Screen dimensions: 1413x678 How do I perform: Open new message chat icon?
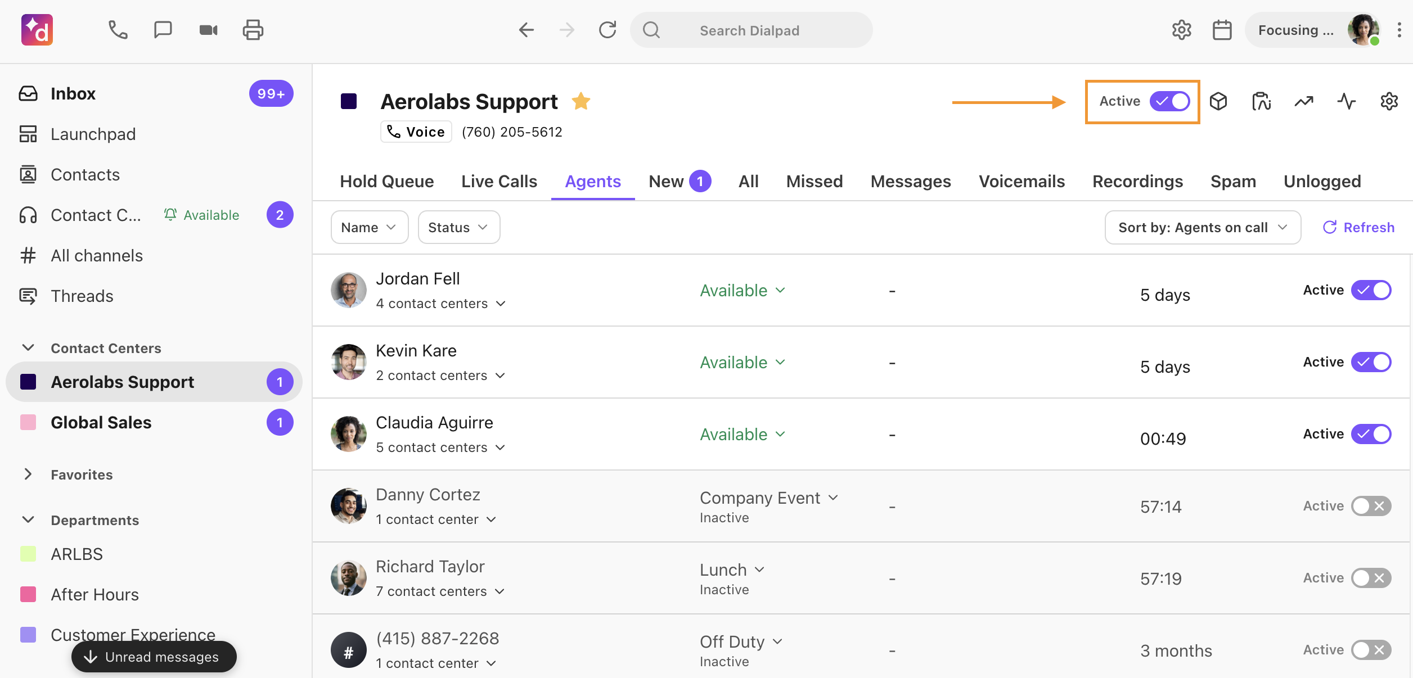click(163, 30)
